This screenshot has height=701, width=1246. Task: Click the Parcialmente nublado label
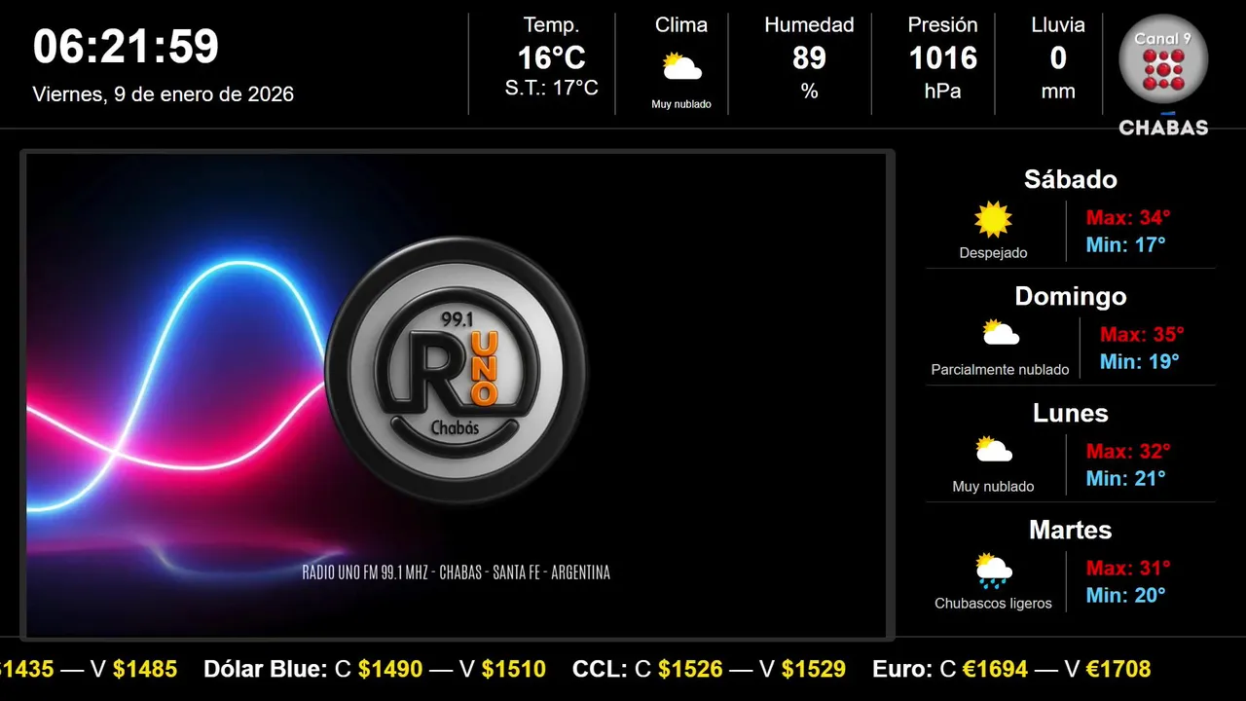pos(1000,370)
